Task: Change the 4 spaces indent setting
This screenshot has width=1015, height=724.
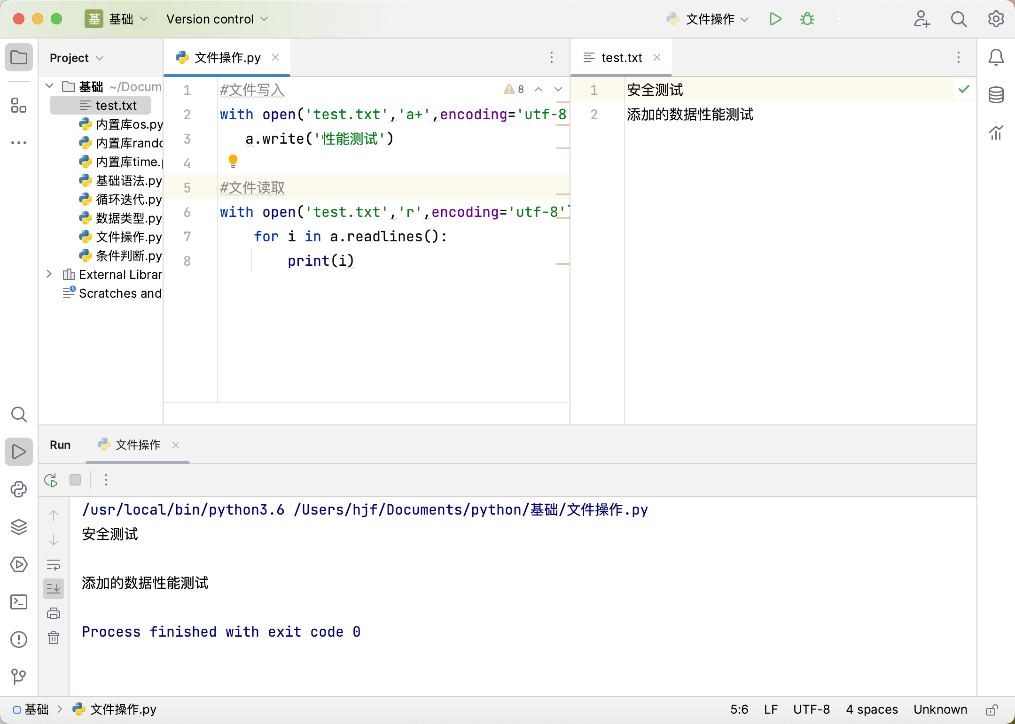Action: [872, 709]
